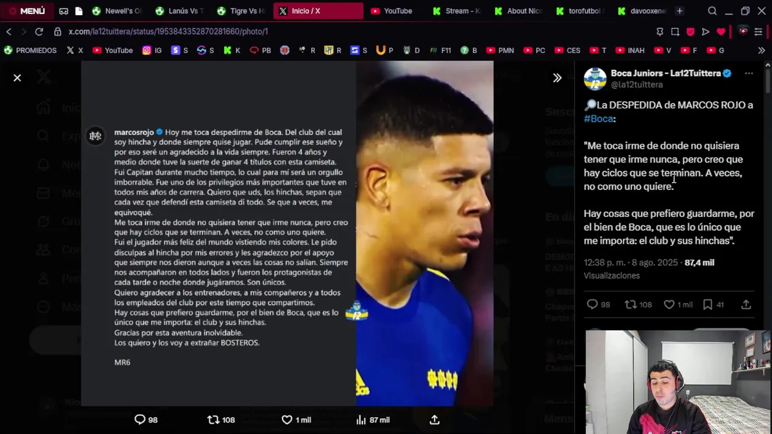The height and width of the screenshot is (434, 772).
Task: Open the F11 bookmark
Action: 440,51
